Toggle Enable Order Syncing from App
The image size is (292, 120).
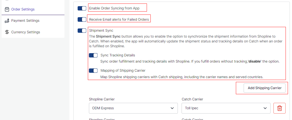pos(82,8)
